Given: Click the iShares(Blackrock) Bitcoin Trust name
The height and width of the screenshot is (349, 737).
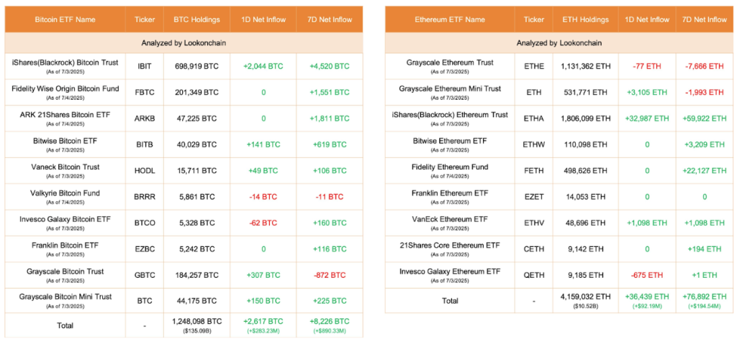Looking at the screenshot, I should tap(65, 62).
